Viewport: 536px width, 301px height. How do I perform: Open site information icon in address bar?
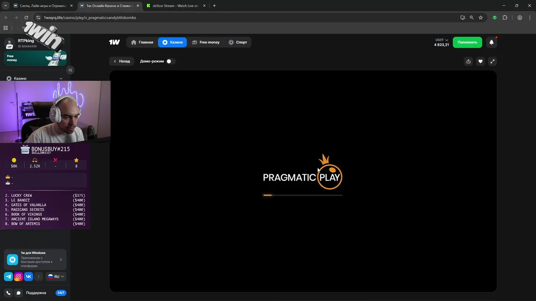(x=38, y=18)
